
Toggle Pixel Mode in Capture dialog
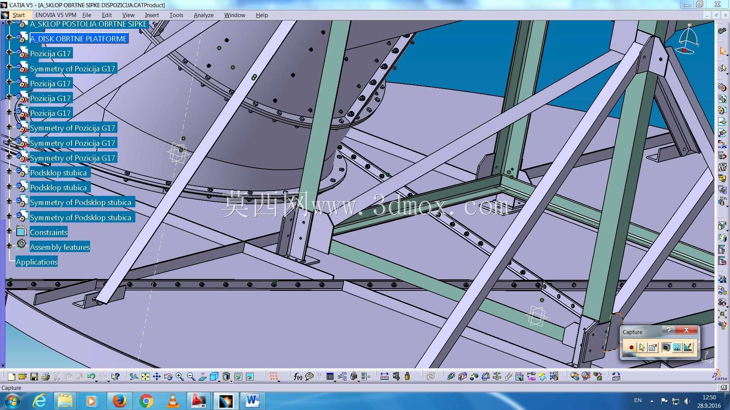coord(677,347)
